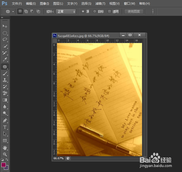Select the History Brush tool
Image resolution: width=182 pixels, height=172 pixels.
[5, 87]
